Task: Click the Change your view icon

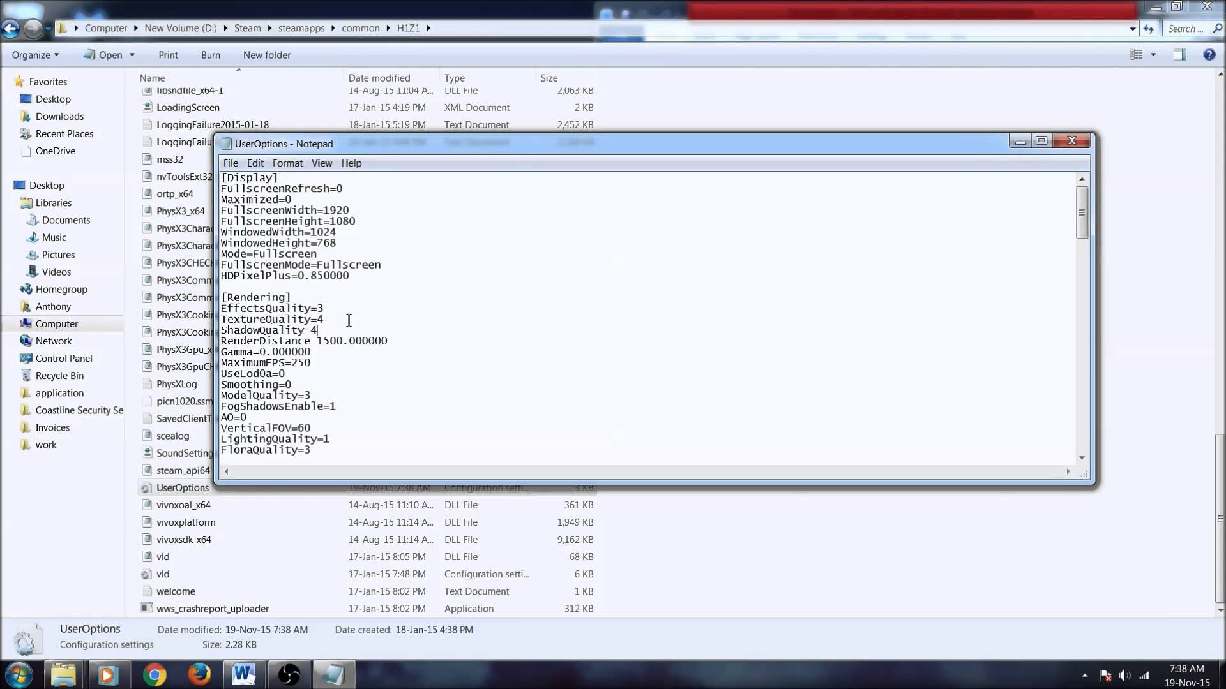Action: [x=1136, y=55]
